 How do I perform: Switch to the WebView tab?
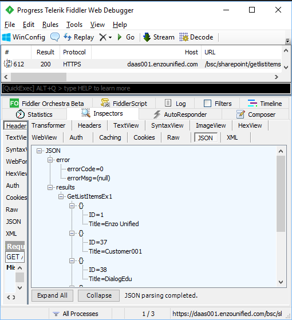coord(44,137)
